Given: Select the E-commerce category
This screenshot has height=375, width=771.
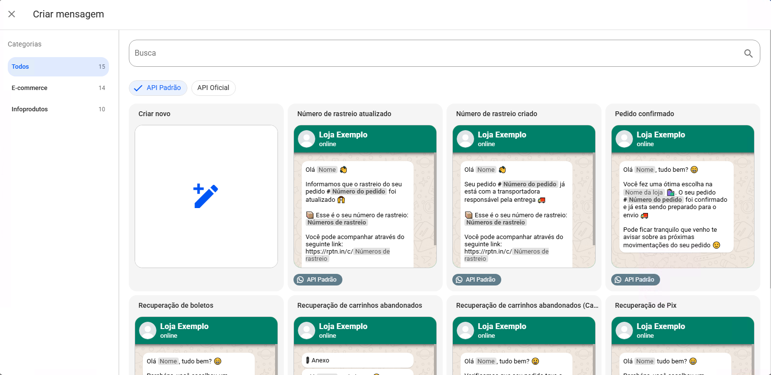Looking at the screenshot, I should point(58,88).
